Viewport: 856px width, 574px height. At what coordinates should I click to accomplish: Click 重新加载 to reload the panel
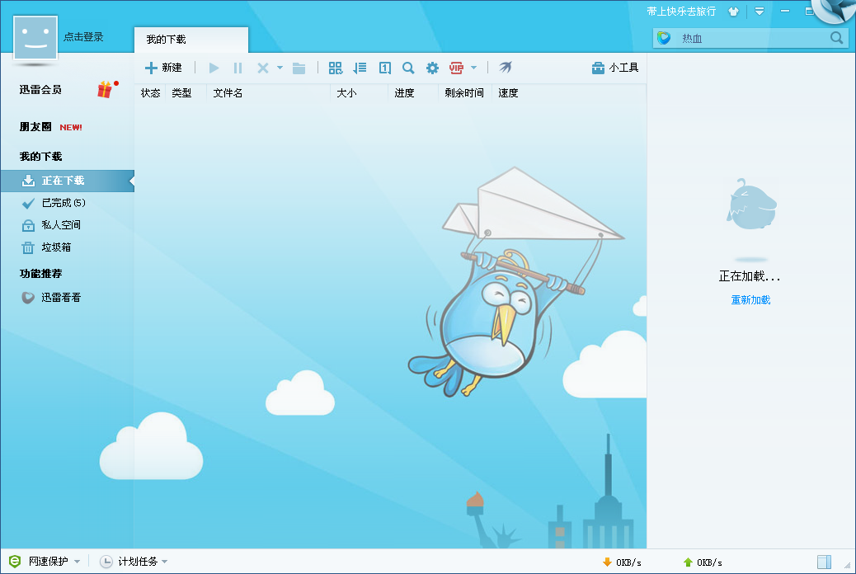point(750,300)
